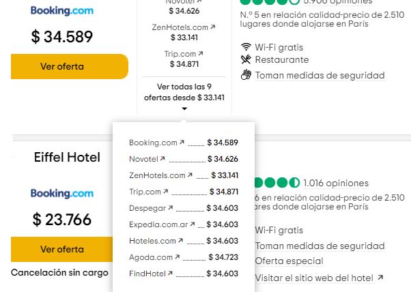The image size is (411, 292).
Task: Open the Eiffel Hotel title link
Action: (x=67, y=158)
